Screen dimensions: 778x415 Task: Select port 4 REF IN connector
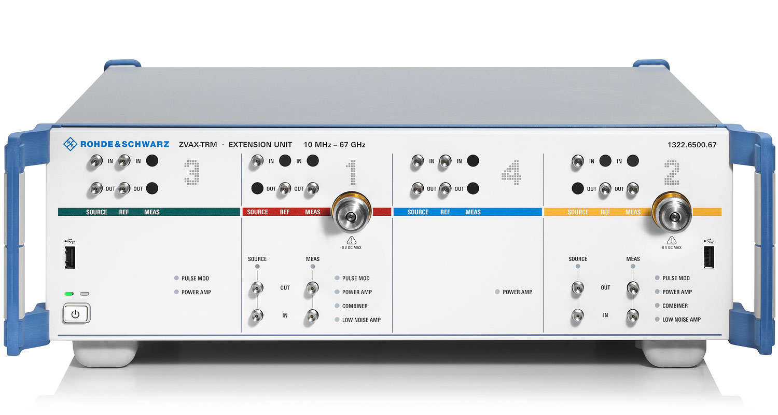pyautogui.click(x=444, y=161)
